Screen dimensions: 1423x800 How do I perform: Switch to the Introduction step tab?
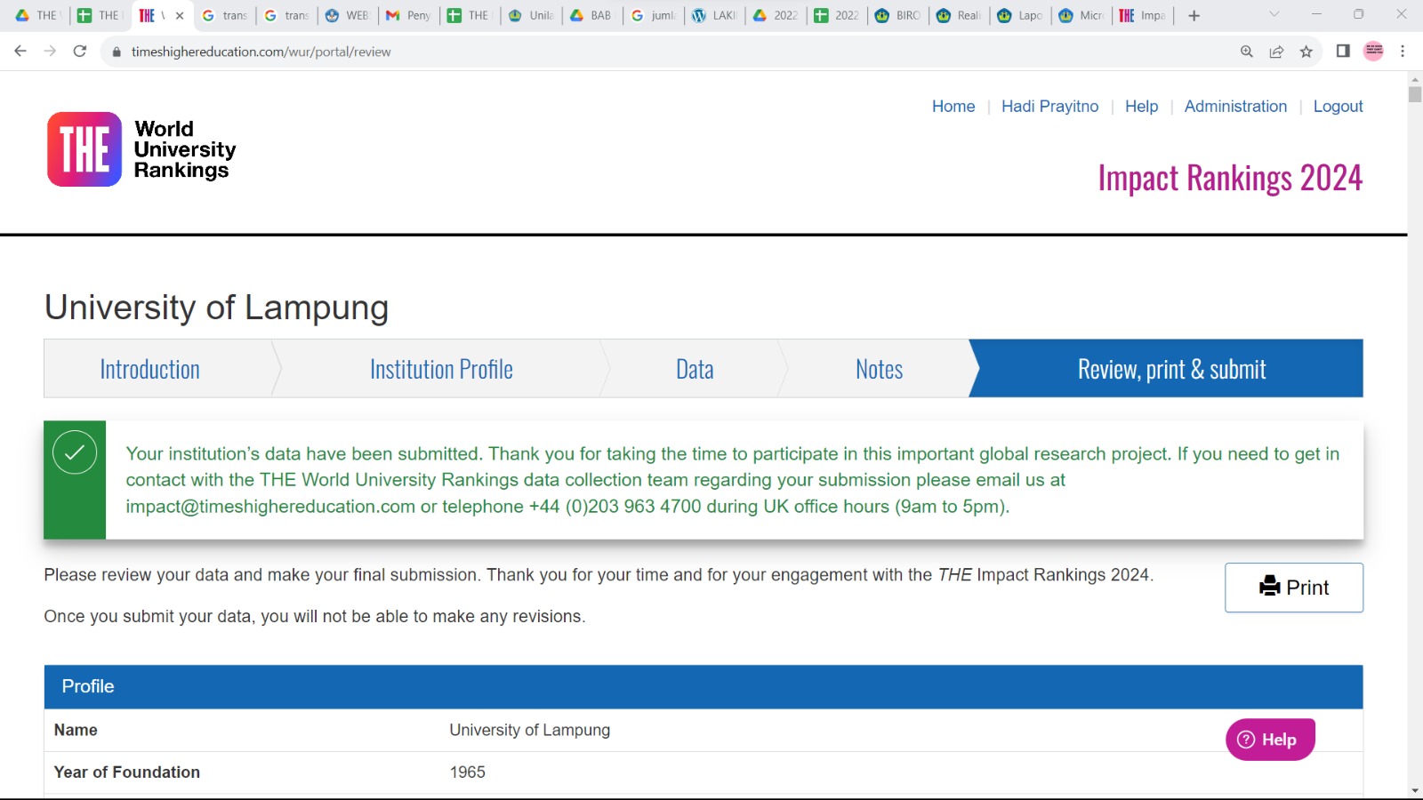pyautogui.click(x=149, y=369)
